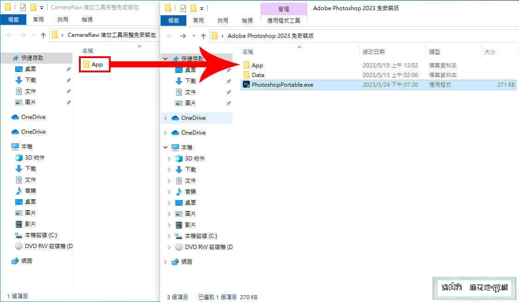Click 2023/3/24 下午 07:20 date cell
The image size is (519, 302).
(x=390, y=85)
